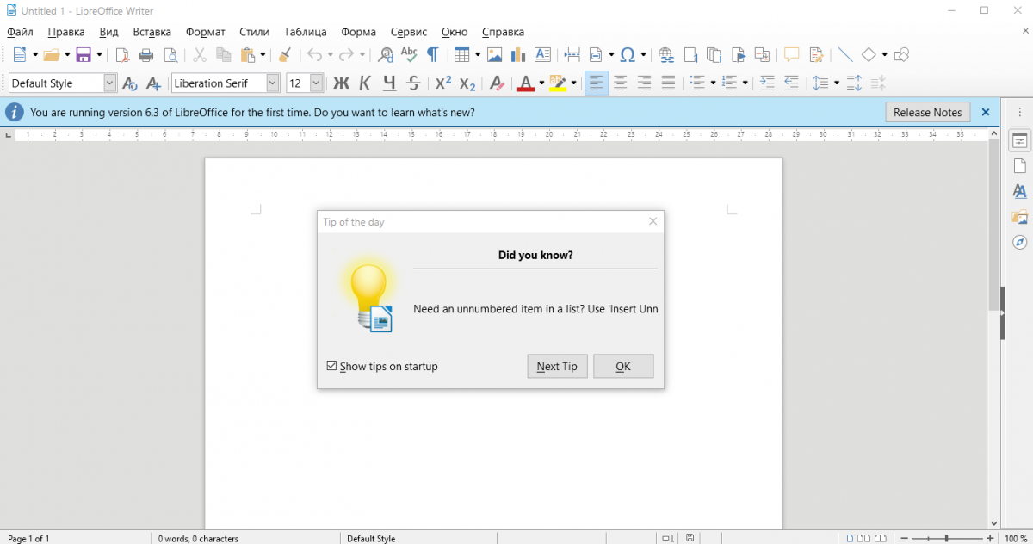Expand the Default Style paragraph dropdown
Viewport: 1033px width, 544px height.
[109, 83]
